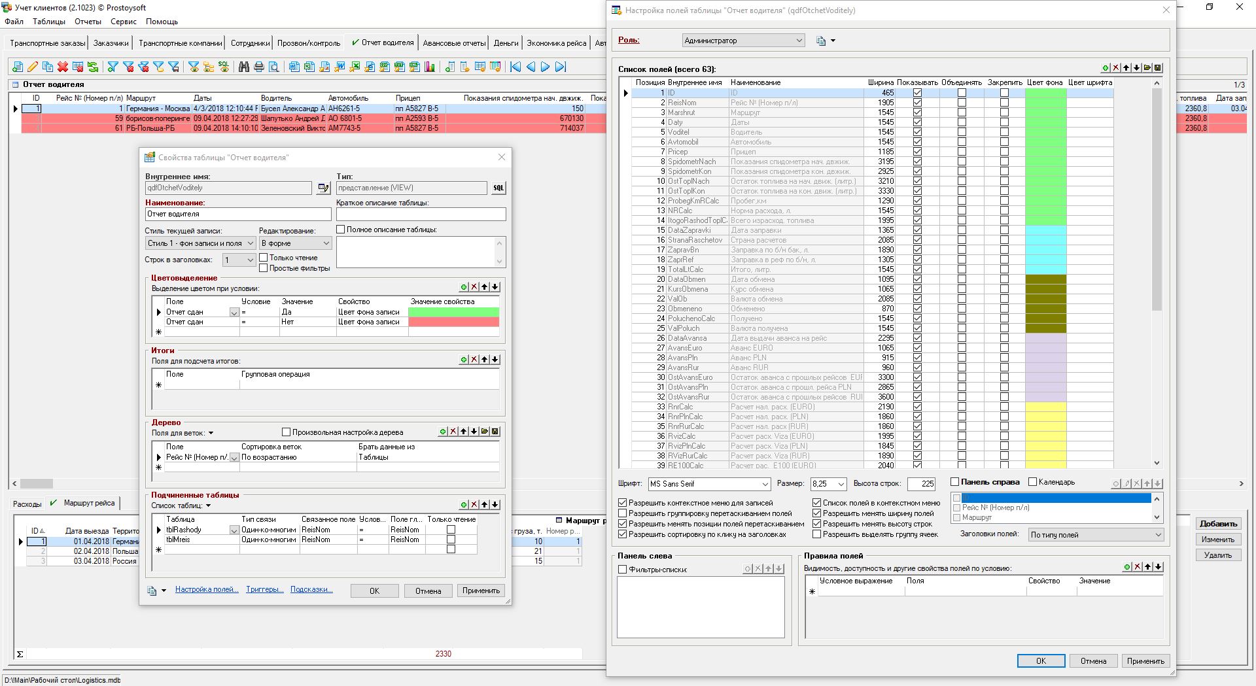Enable Панель справа checkbox
Viewport: 1256px width, 686px height.
click(x=954, y=482)
